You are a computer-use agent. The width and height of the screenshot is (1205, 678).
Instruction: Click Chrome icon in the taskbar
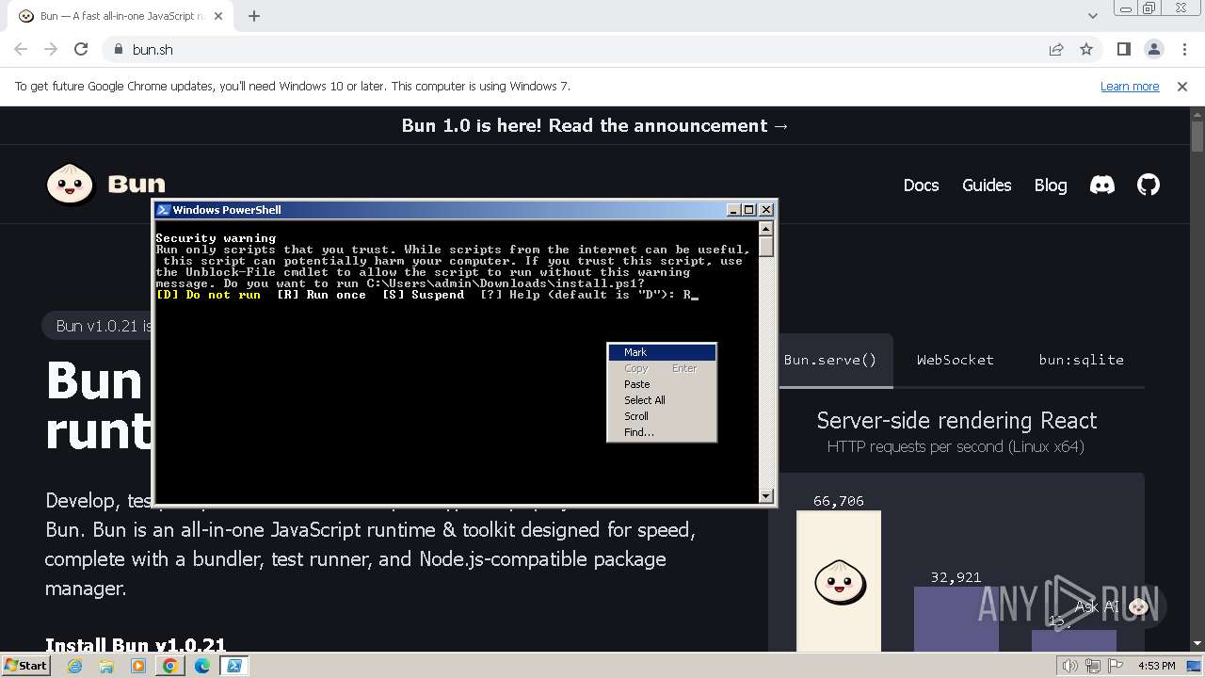pyautogui.click(x=170, y=666)
